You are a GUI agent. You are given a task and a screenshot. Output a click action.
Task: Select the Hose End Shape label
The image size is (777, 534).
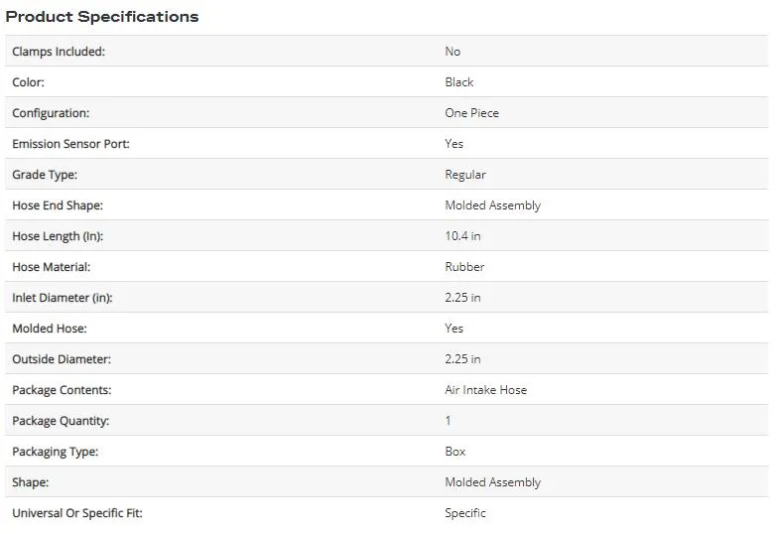(x=58, y=205)
